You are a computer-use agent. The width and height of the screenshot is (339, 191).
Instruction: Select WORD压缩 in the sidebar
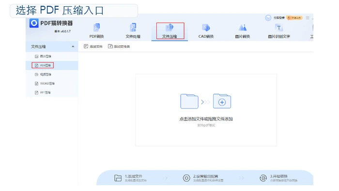pos(52,84)
